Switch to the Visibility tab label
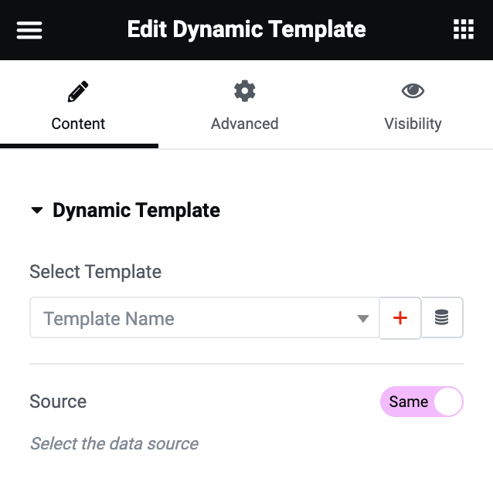This screenshot has height=485, width=493. point(413,124)
